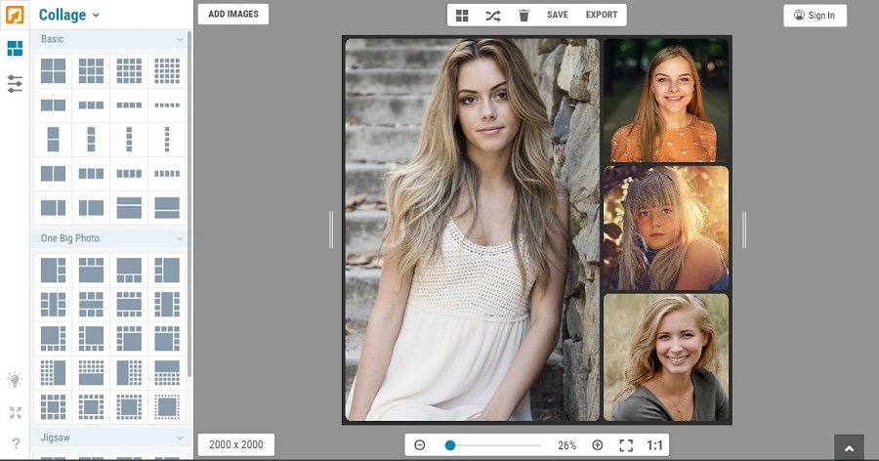
Task: Click SAVE in the top toolbar
Action: pos(557,16)
